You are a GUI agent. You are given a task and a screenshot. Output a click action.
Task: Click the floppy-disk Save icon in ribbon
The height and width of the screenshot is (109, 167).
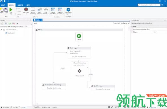pos(6,10)
